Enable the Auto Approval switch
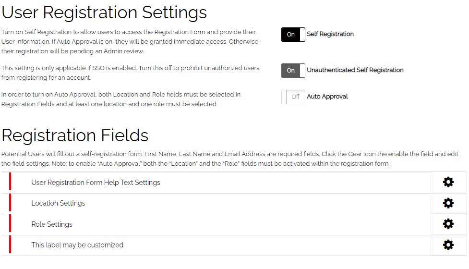The image size is (469, 269). [x=293, y=97]
